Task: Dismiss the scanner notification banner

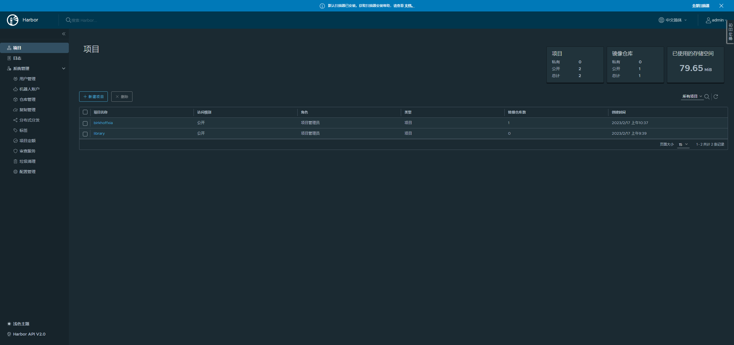Action: pyautogui.click(x=721, y=6)
